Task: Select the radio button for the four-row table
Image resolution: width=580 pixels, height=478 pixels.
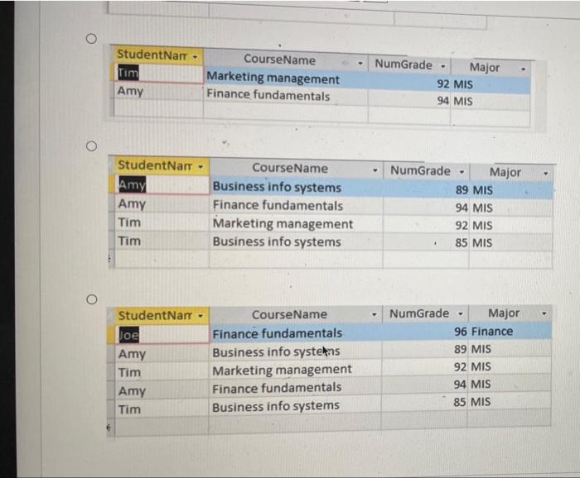Action: pos(91,146)
